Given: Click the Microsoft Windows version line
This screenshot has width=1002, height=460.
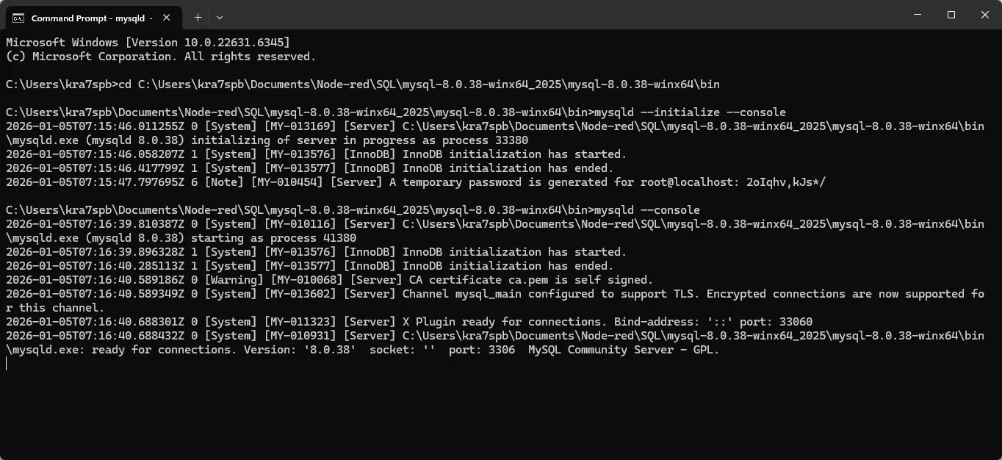Looking at the screenshot, I should (148, 43).
